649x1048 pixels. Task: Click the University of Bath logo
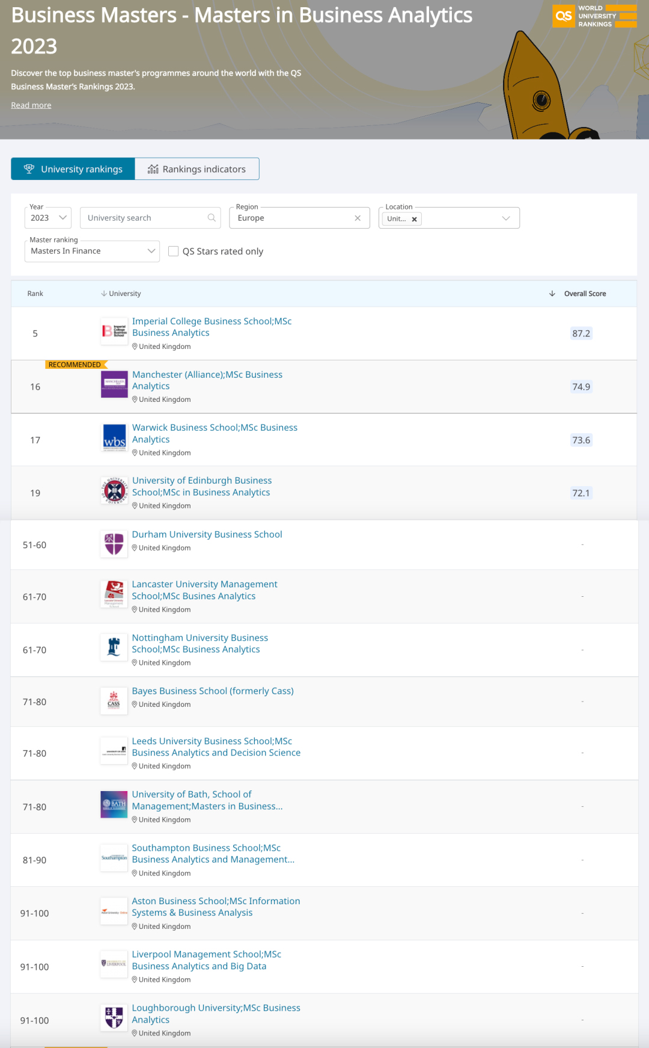114,804
